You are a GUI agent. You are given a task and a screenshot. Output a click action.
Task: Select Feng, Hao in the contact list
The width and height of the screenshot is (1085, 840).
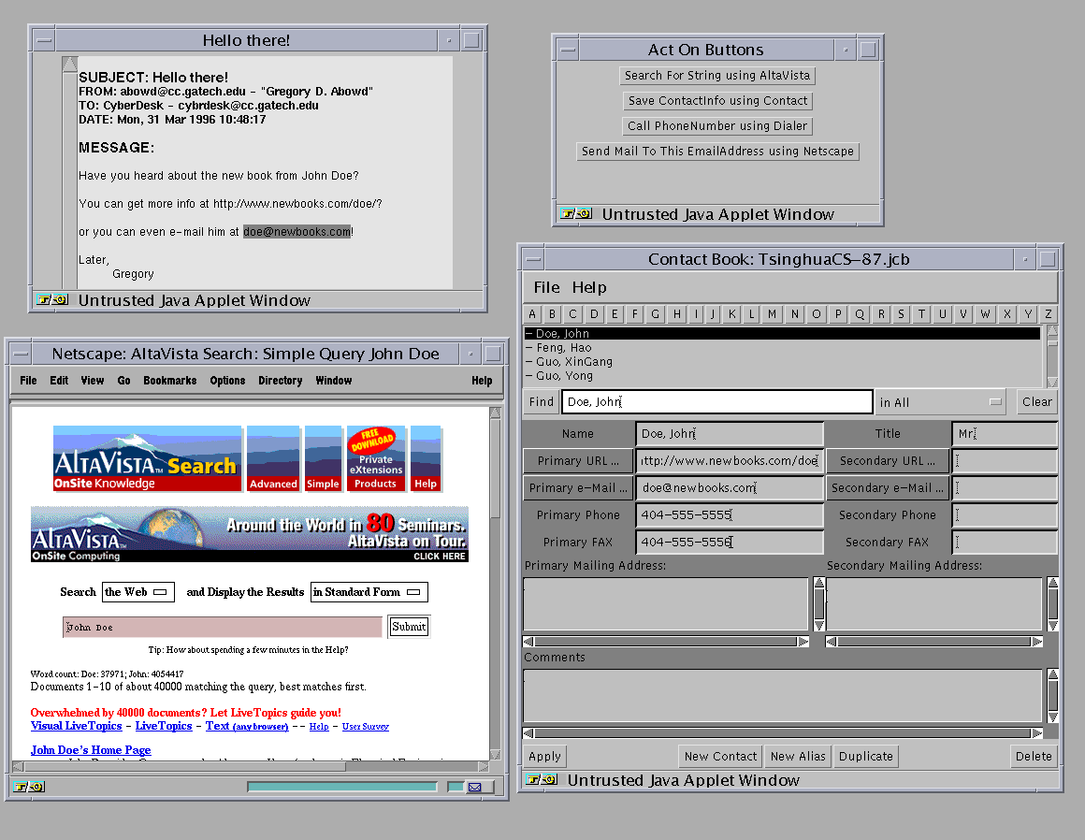click(563, 348)
